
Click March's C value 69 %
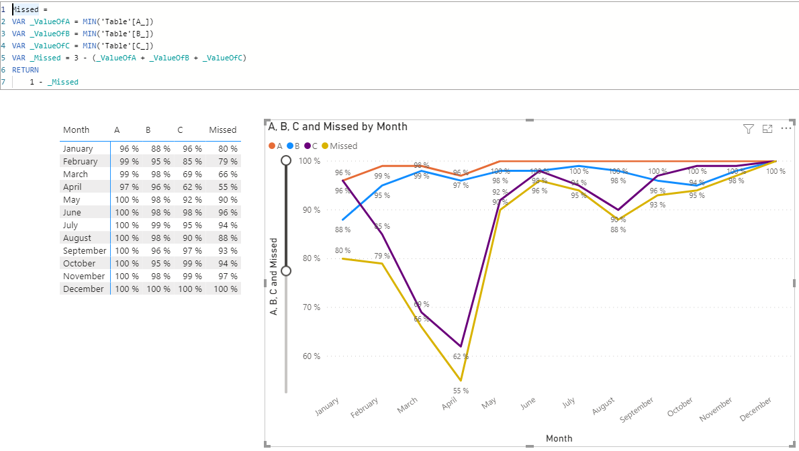point(192,174)
